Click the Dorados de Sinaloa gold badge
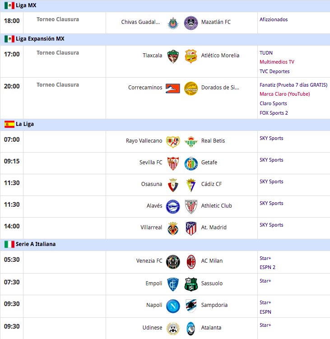This screenshot has width=330, height=339. pyautogui.click(x=191, y=88)
